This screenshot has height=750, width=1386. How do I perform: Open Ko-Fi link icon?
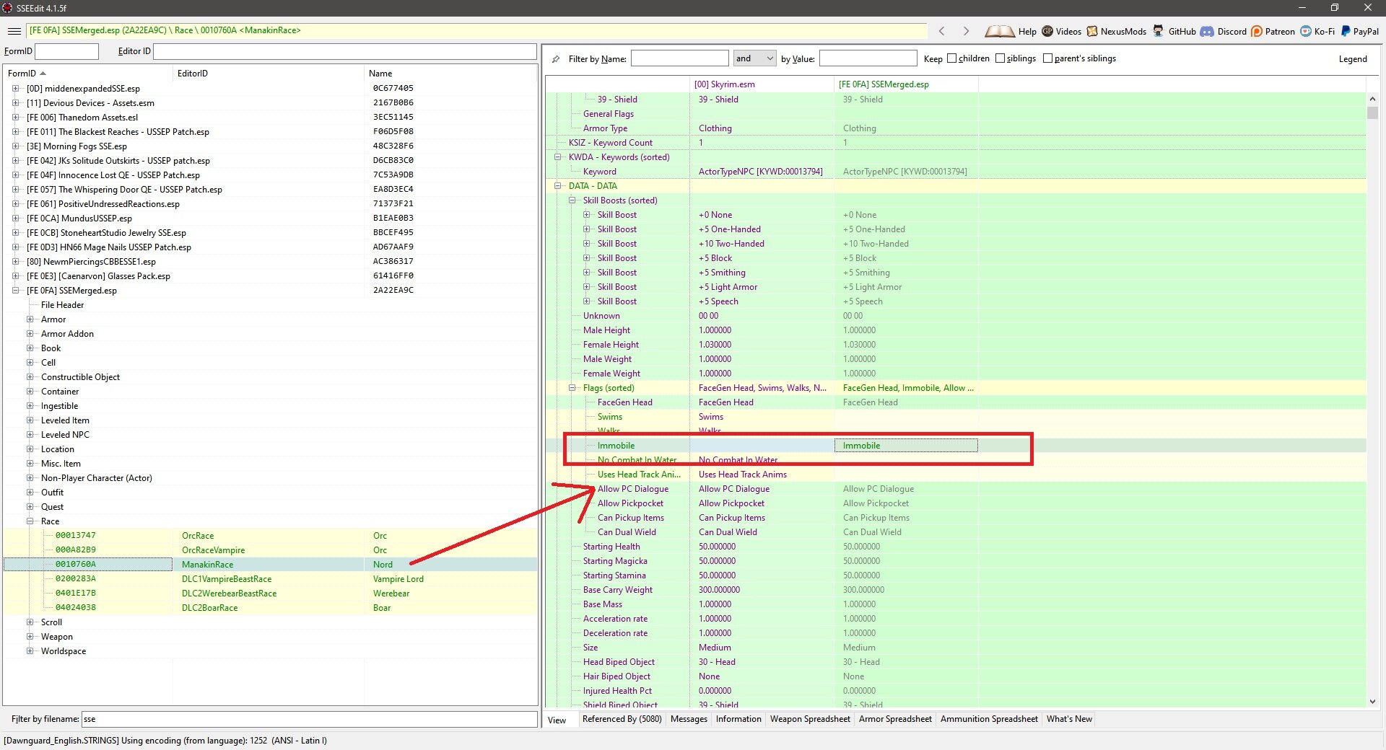[1306, 31]
